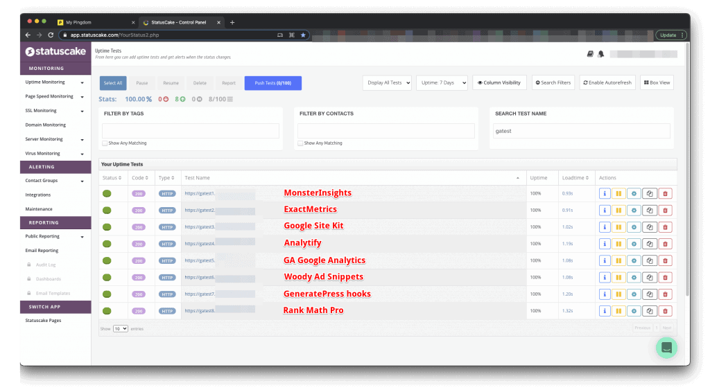Open the live chat widget
The image size is (710, 392).
[666, 348]
